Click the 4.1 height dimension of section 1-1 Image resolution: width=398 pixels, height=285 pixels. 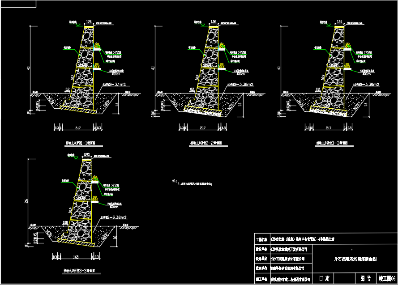(x=29, y=68)
